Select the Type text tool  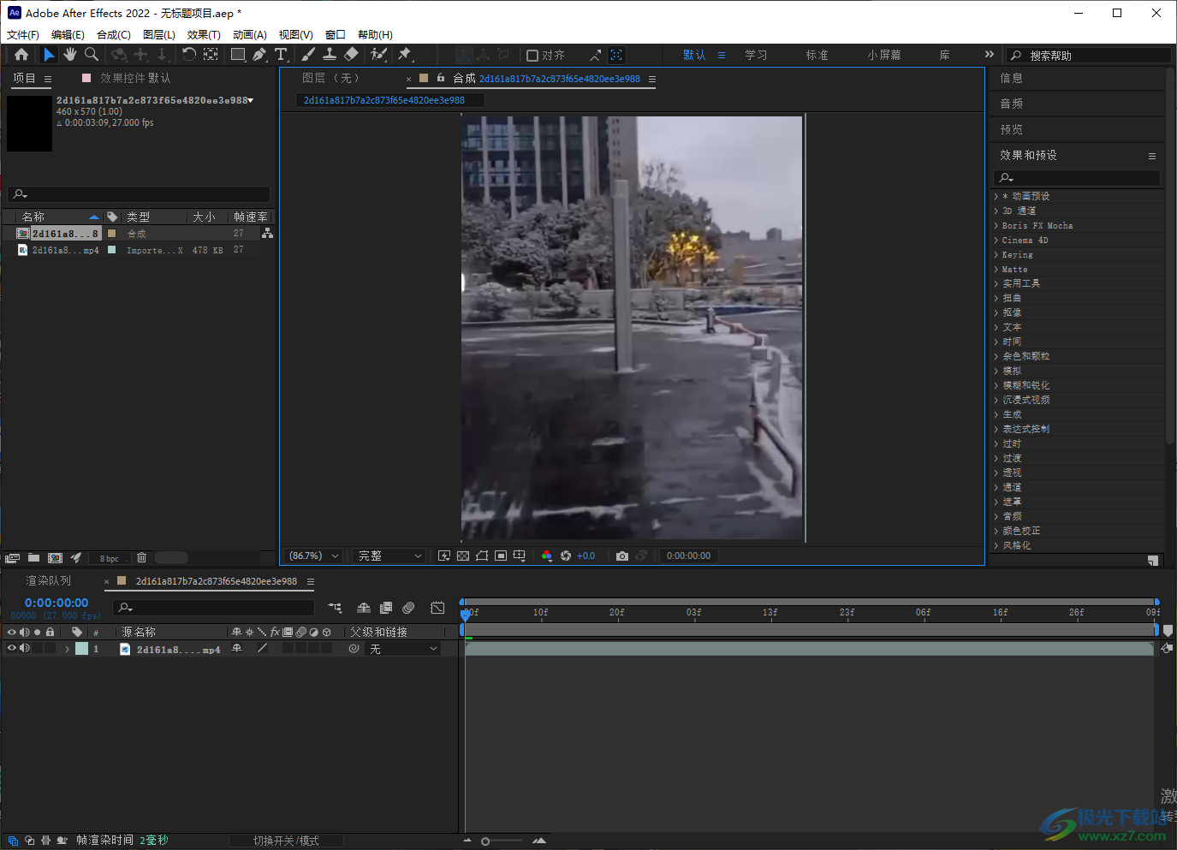(x=281, y=55)
